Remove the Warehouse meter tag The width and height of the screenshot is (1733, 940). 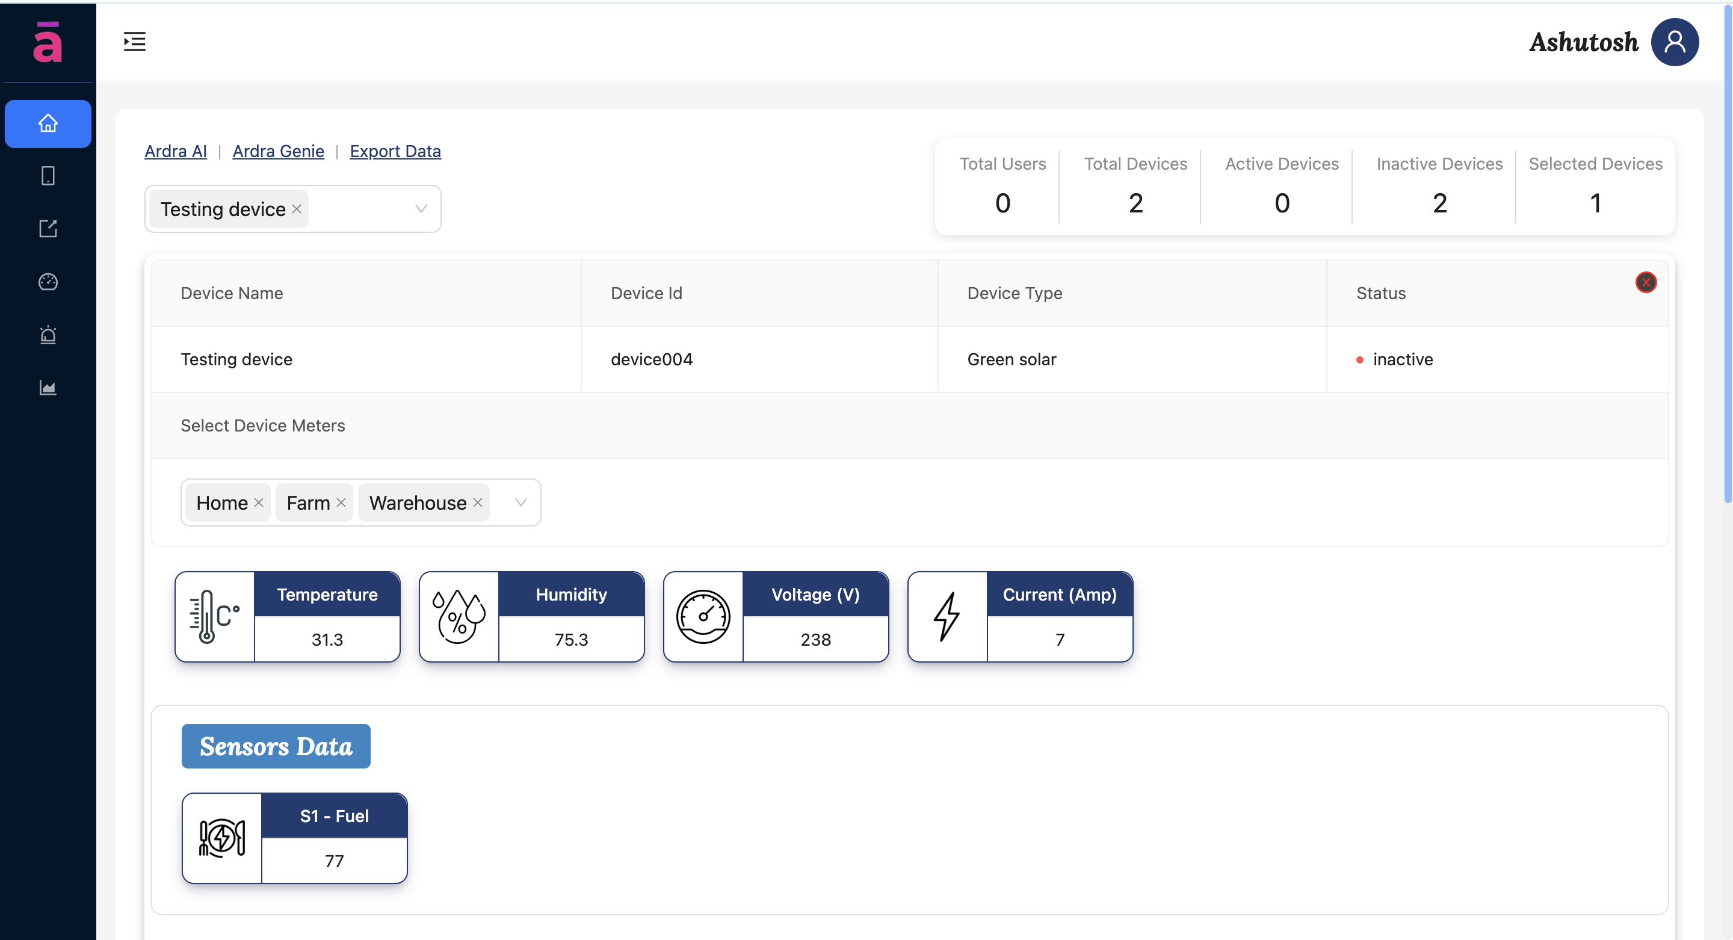click(x=478, y=502)
